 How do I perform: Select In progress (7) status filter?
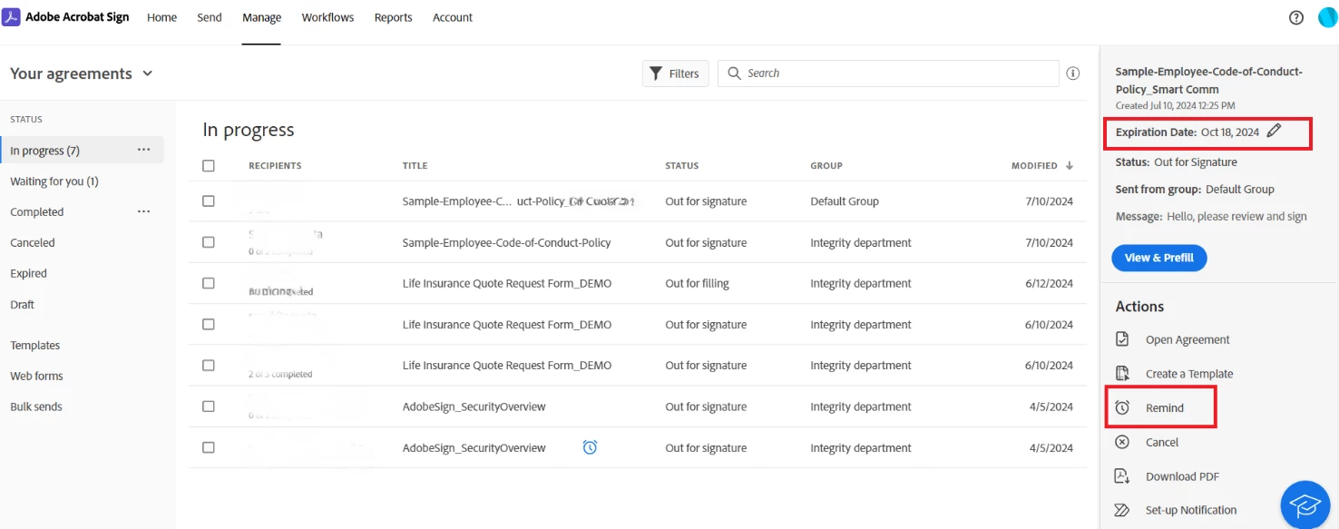[83, 150]
